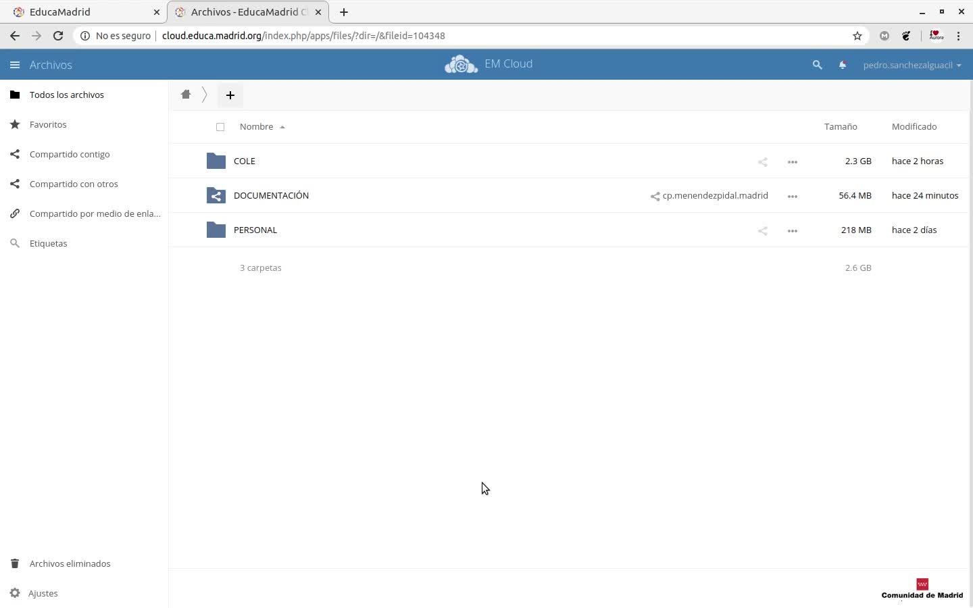Viewport: 973px width, 608px height.
Task: Open more actions for DOCUMENTACIÓN folder
Action: pyautogui.click(x=793, y=196)
